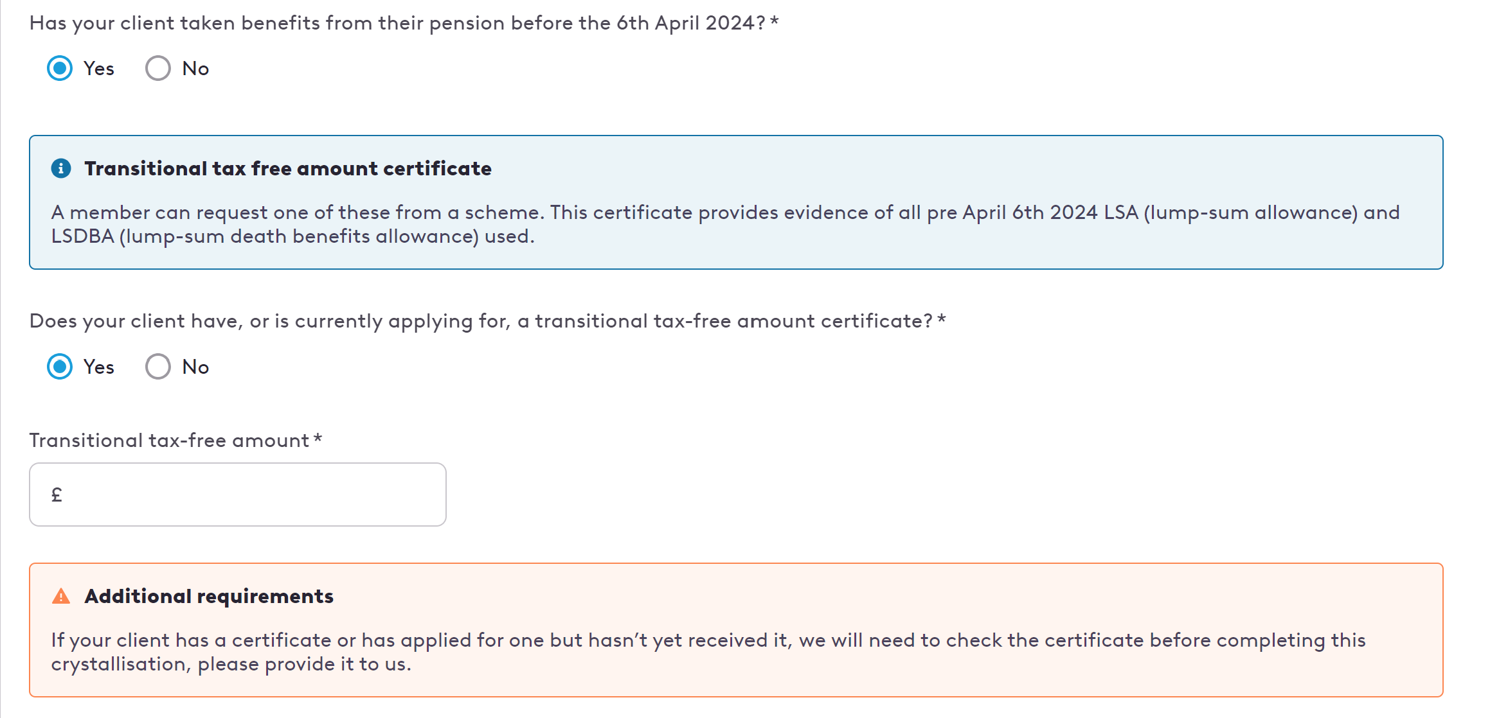Click the 'Yes' label of first question
The image size is (1499, 718).
[99, 69]
